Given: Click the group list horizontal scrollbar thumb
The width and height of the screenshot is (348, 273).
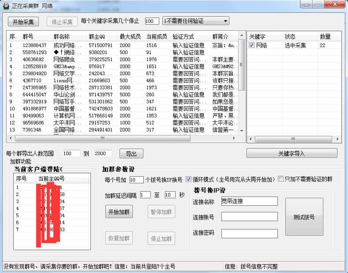Looking at the screenshot, I should click(102, 138).
